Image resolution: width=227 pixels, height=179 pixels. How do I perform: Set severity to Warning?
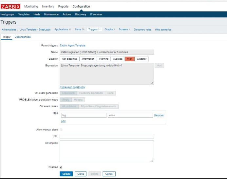coord(104,59)
